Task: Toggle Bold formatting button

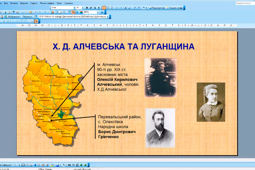Action: (x=87, y=8)
